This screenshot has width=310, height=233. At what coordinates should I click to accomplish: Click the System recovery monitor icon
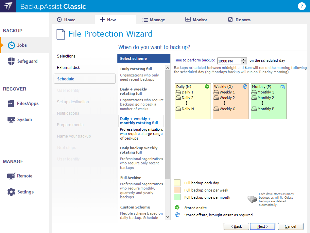pyautogui.click(x=11, y=120)
